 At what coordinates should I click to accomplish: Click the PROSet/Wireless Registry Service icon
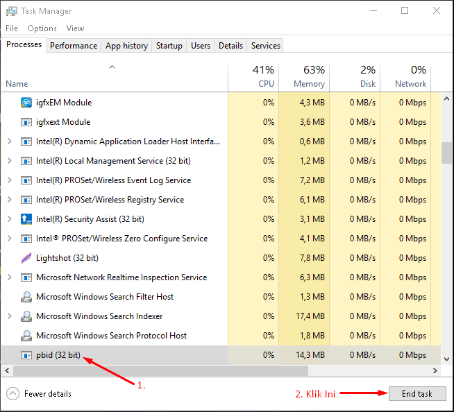[26, 200]
